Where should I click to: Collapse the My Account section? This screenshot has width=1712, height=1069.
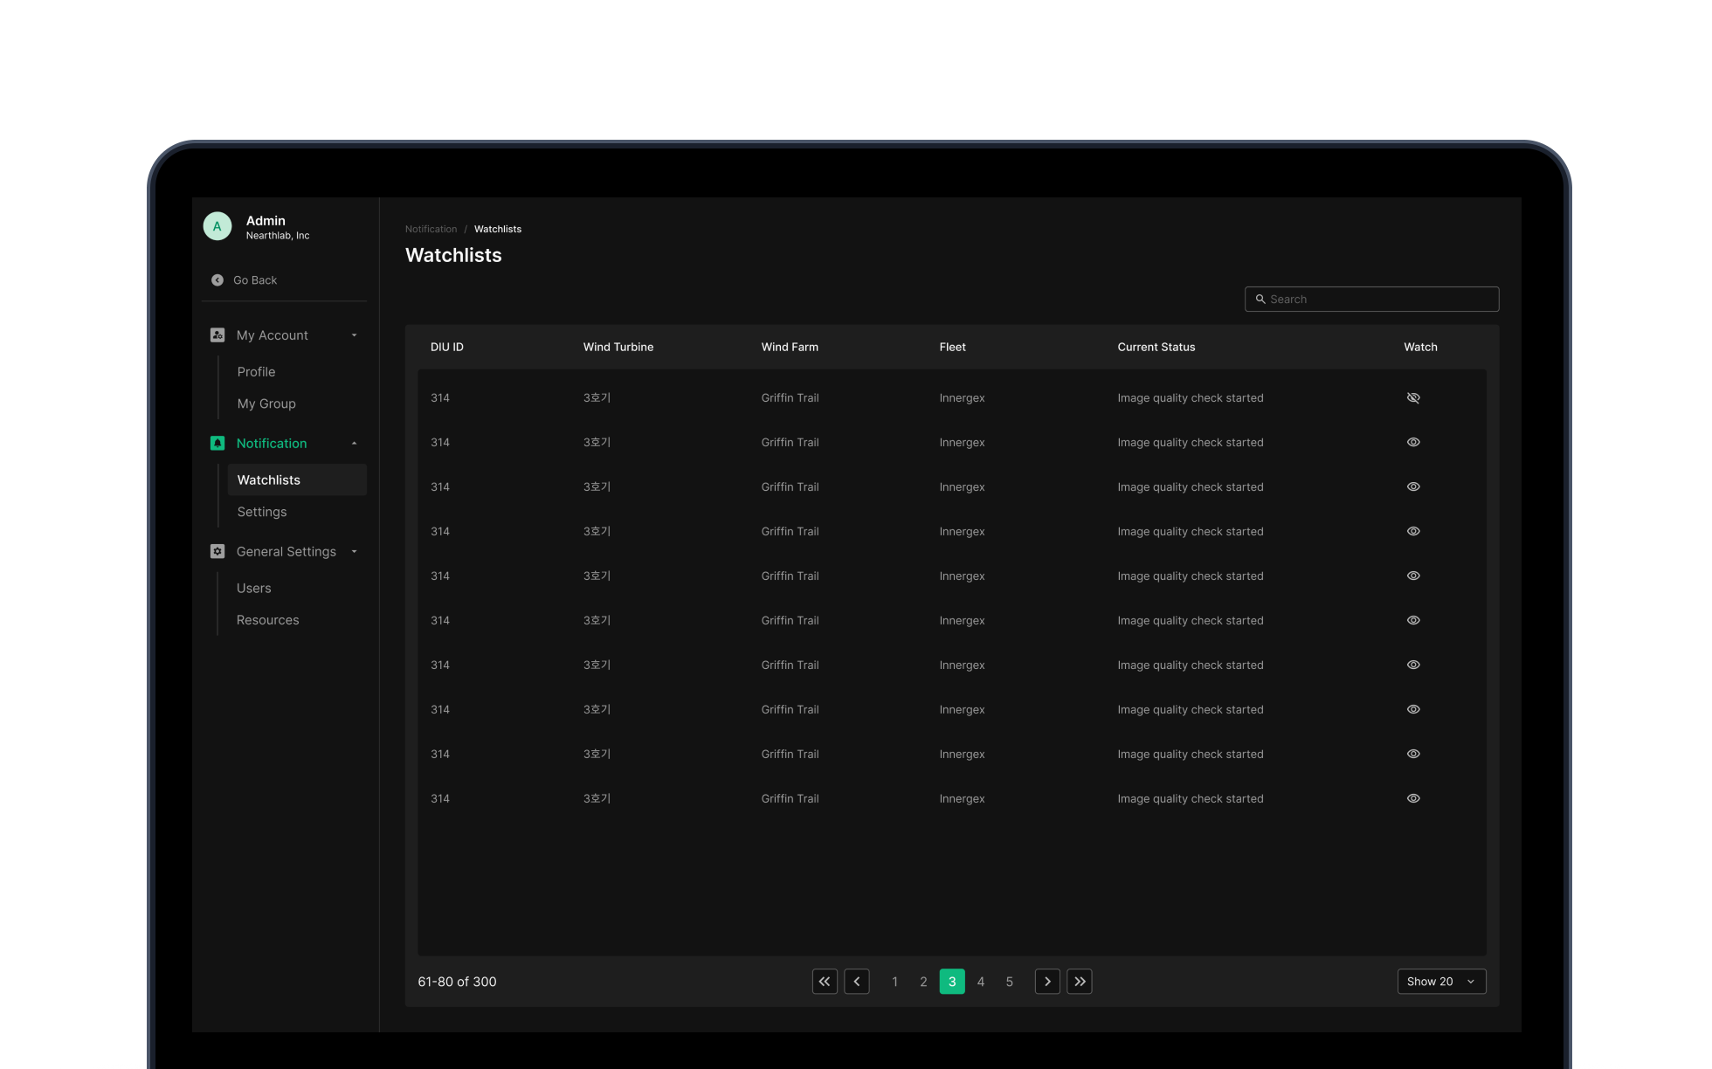pos(354,334)
